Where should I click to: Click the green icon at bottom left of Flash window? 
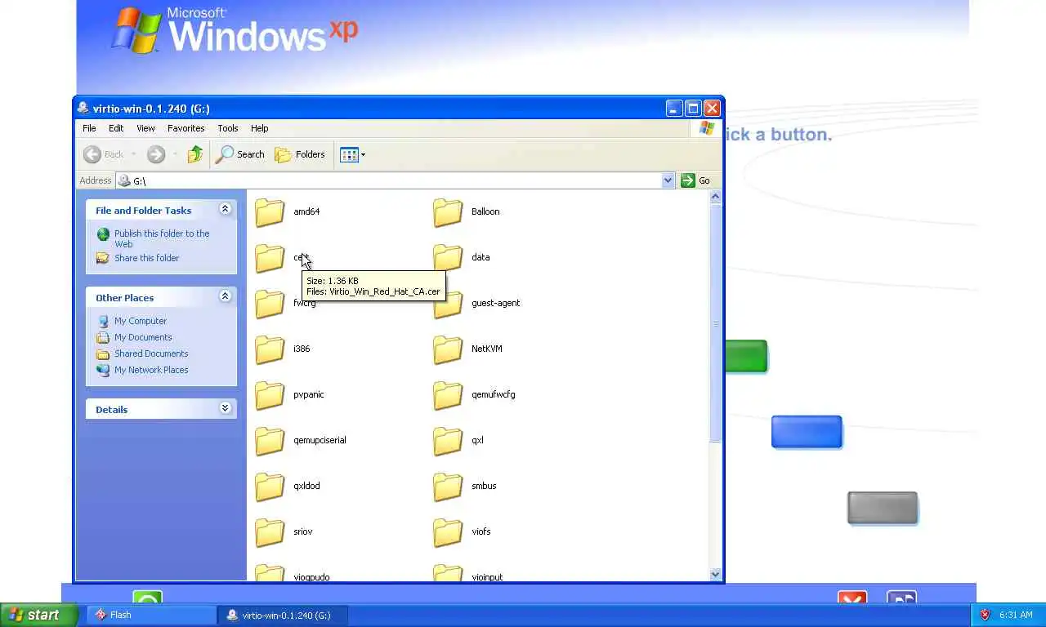pos(147,598)
